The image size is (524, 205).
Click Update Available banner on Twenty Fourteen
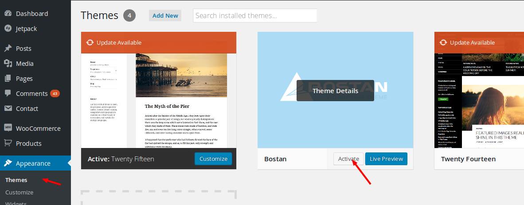479,42
